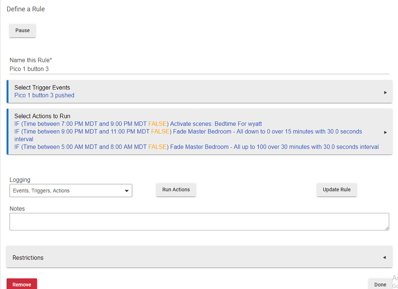Select the Activate scenes Bedtime For wyatt action
The width and height of the screenshot is (398, 289).
tap(216, 124)
